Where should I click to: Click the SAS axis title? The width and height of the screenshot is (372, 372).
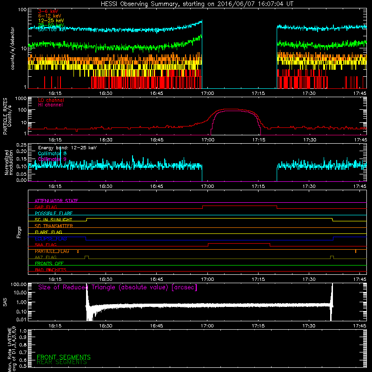5,302
